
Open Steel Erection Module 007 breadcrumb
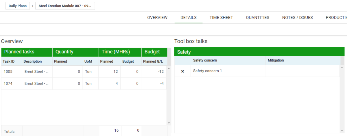[x=65, y=6]
